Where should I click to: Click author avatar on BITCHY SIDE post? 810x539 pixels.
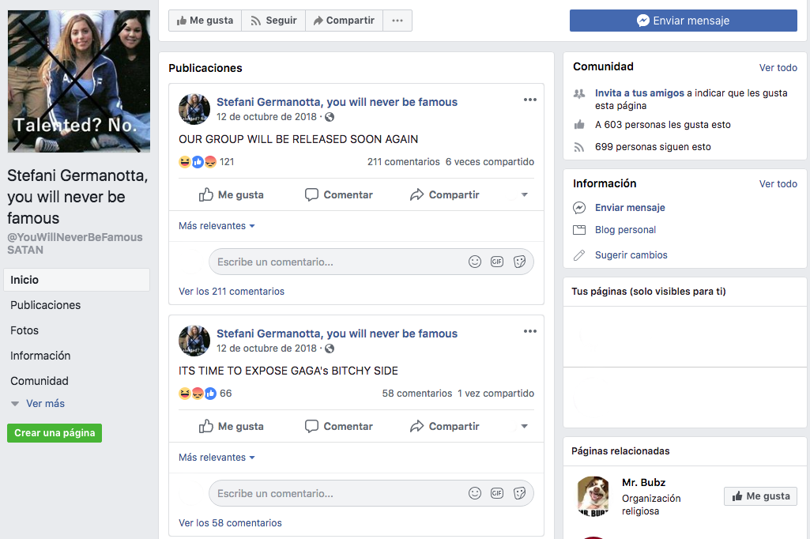pos(194,341)
